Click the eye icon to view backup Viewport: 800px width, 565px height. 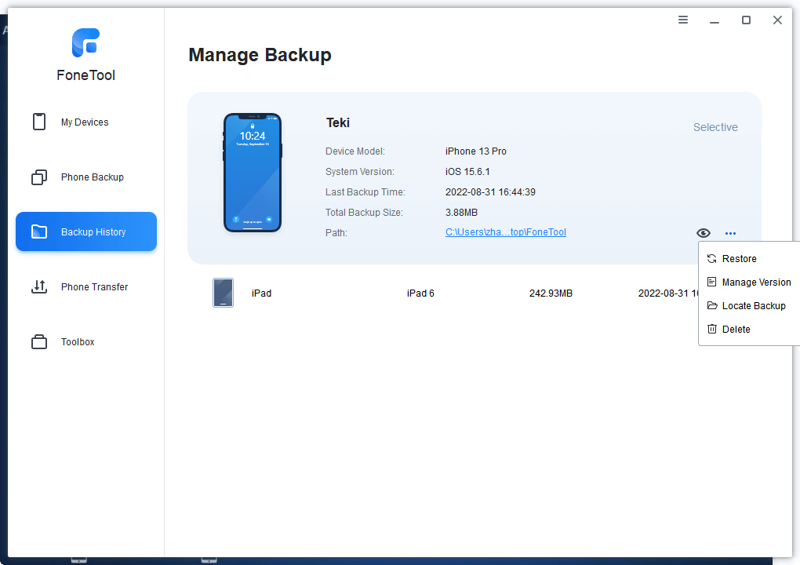[x=704, y=233]
